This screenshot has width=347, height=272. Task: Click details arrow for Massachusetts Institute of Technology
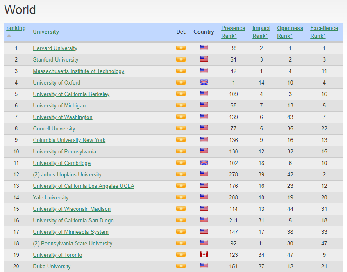[x=181, y=71]
